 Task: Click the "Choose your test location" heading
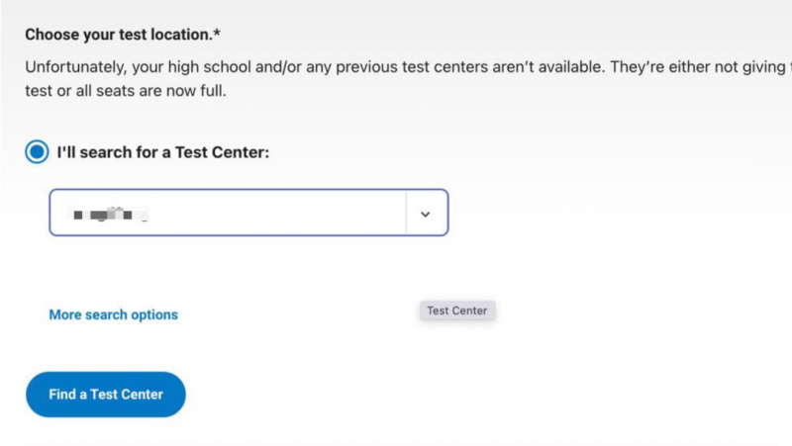[x=122, y=35]
